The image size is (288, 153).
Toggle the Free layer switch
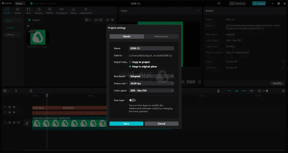tap(132, 100)
